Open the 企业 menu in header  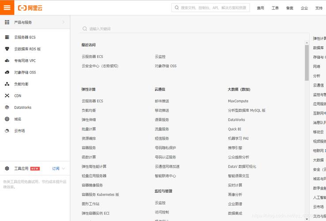coord(304,8)
